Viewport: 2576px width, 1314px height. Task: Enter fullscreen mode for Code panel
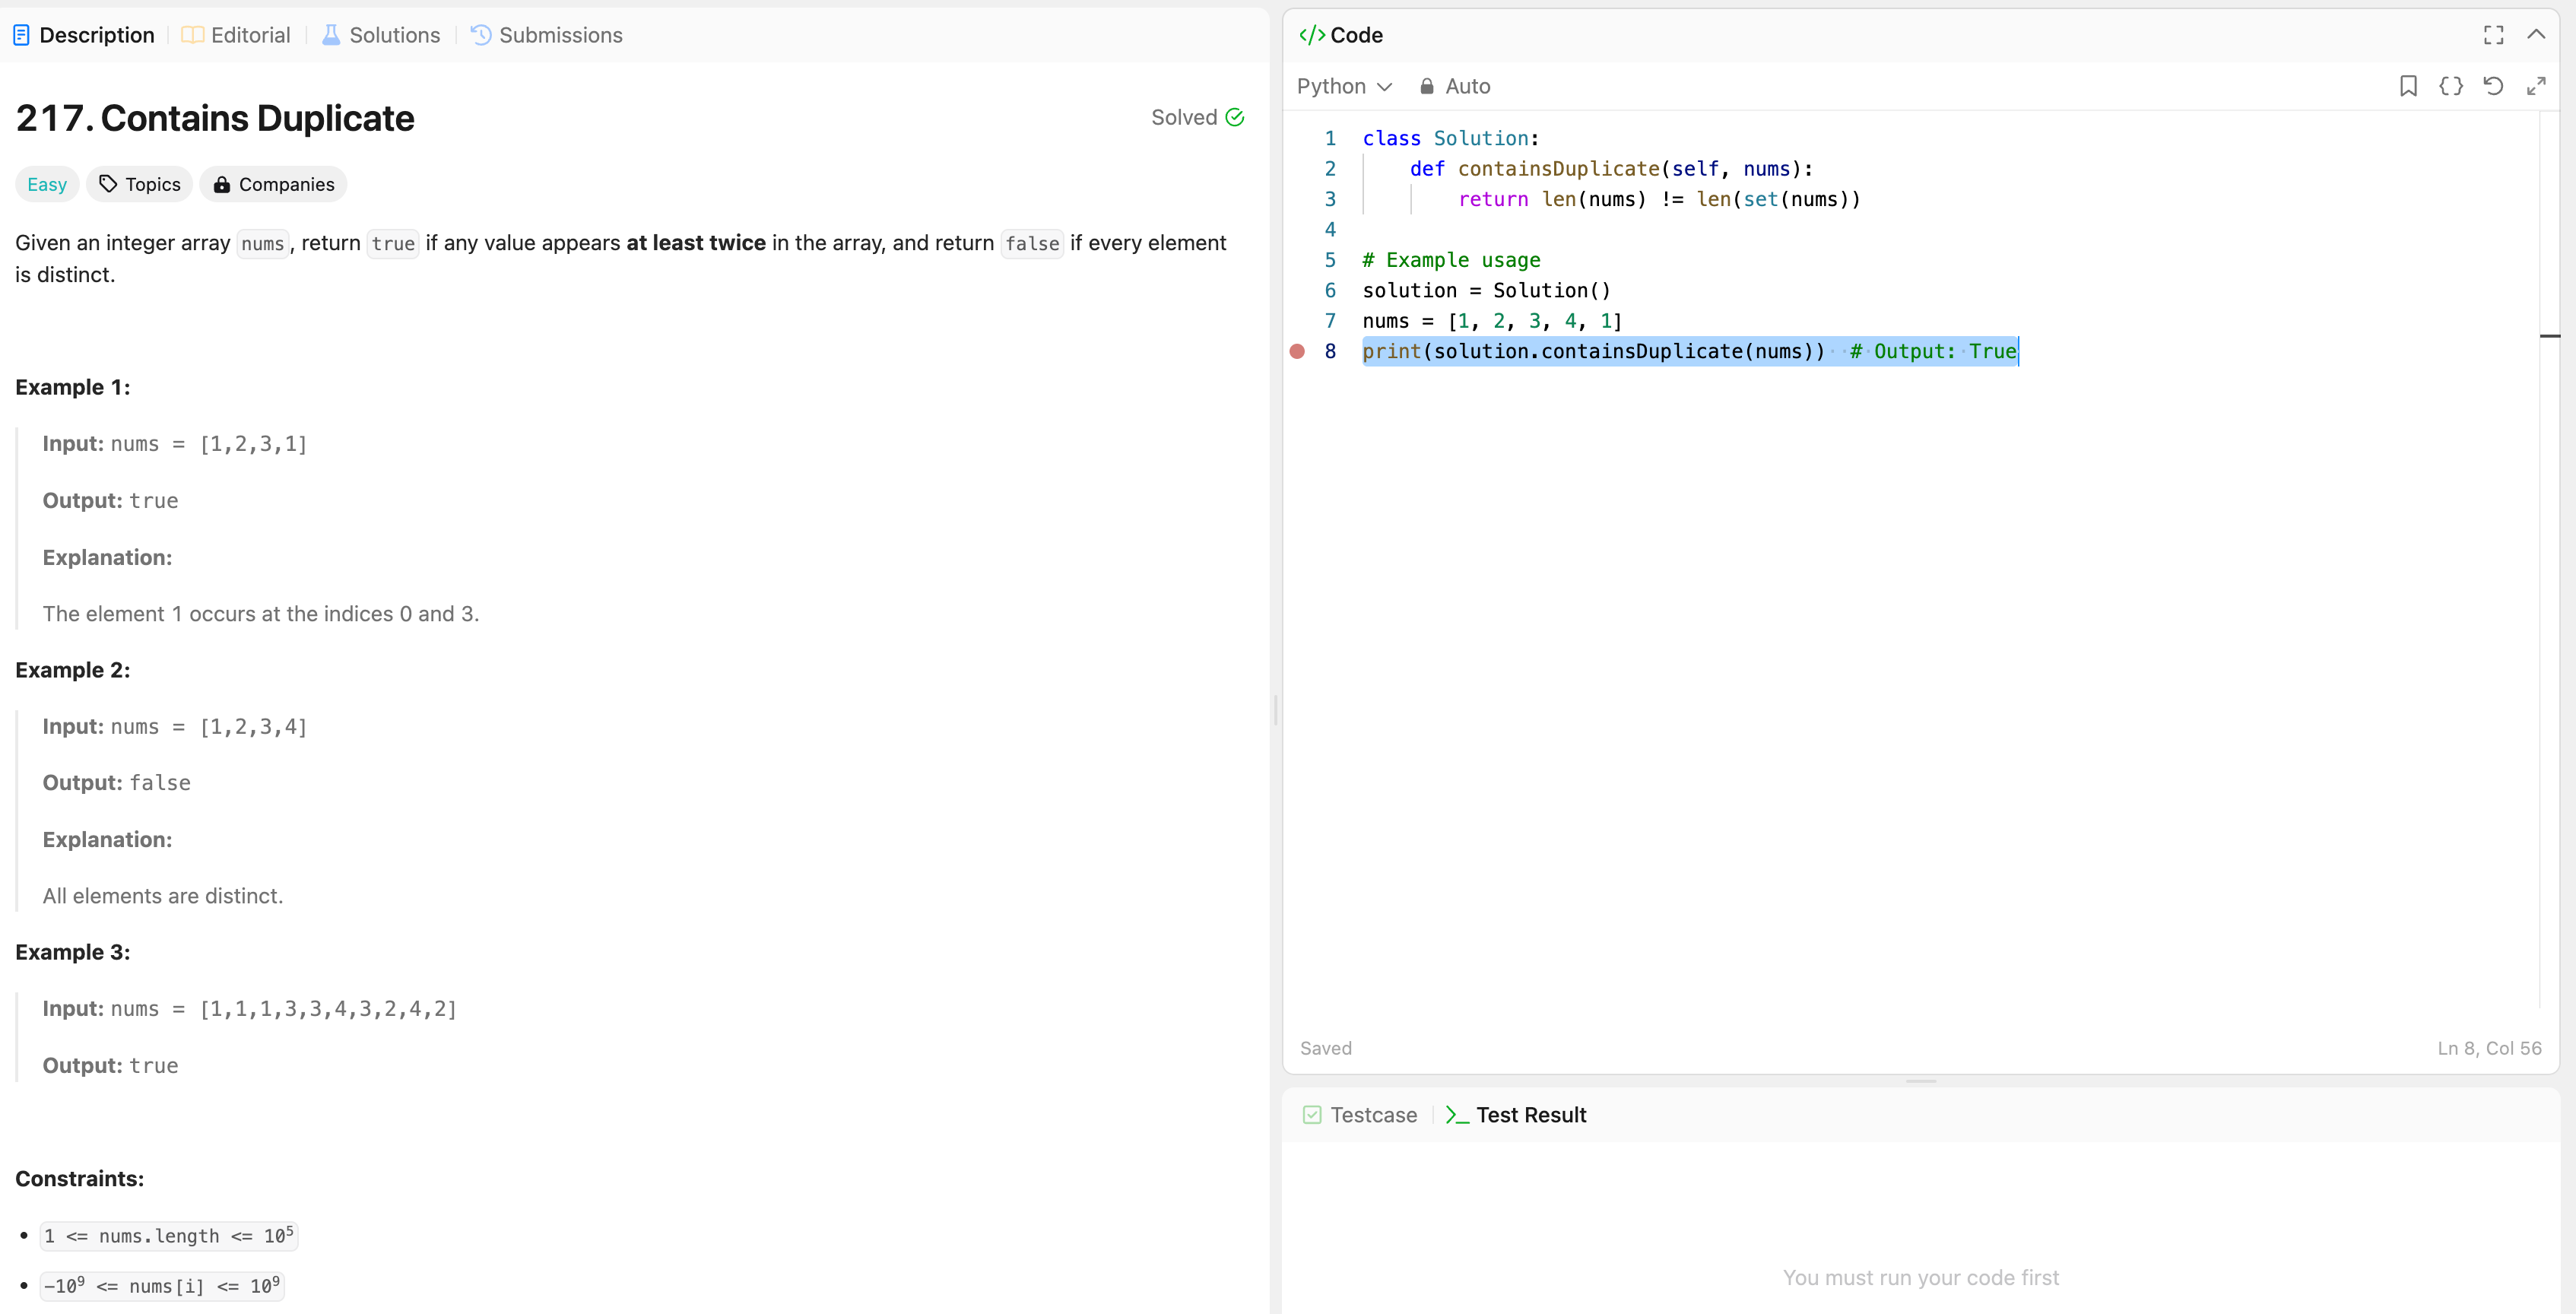(2493, 35)
